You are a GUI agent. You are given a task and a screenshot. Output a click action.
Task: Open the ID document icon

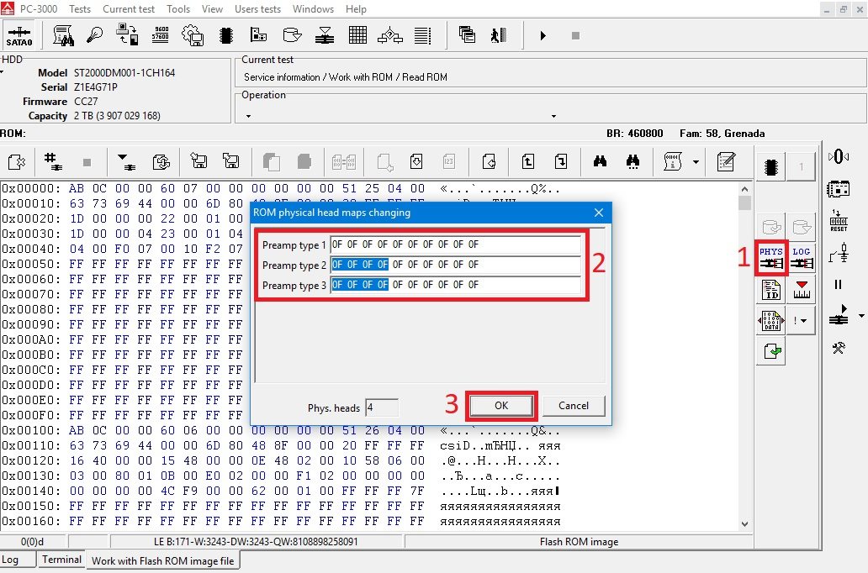770,290
